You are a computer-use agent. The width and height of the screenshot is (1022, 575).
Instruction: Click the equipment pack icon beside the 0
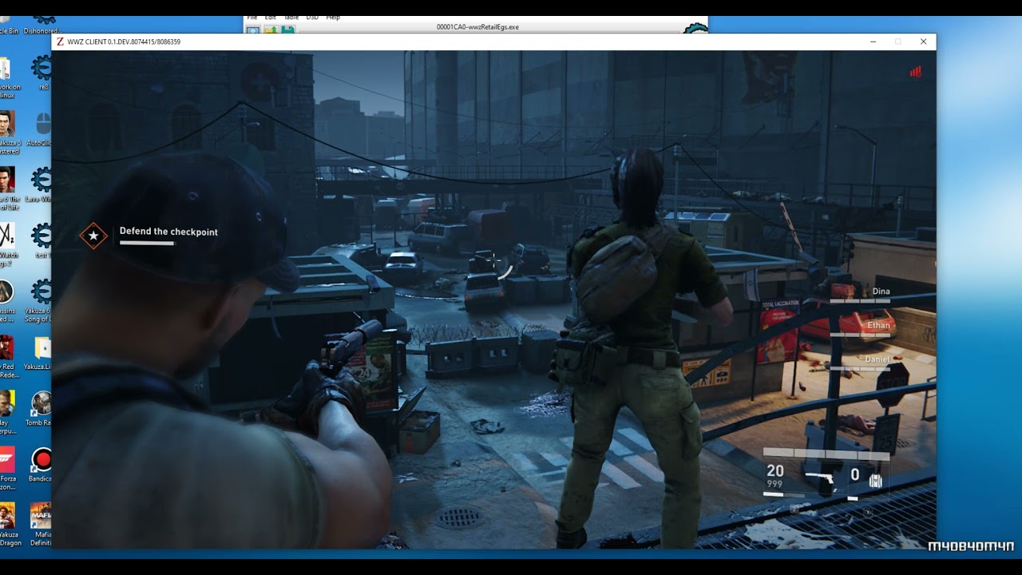click(x=875, y=480)
